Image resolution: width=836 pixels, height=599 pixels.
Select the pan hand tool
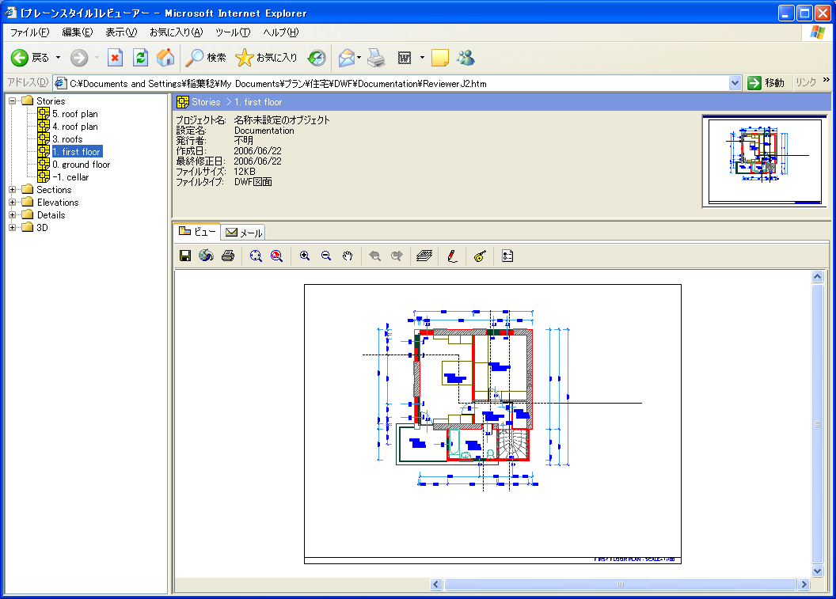pos(347,256)
